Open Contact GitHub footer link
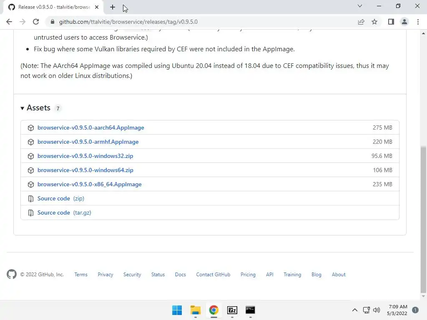Viewport: 427px width, 320px height. tap(213, 275)
